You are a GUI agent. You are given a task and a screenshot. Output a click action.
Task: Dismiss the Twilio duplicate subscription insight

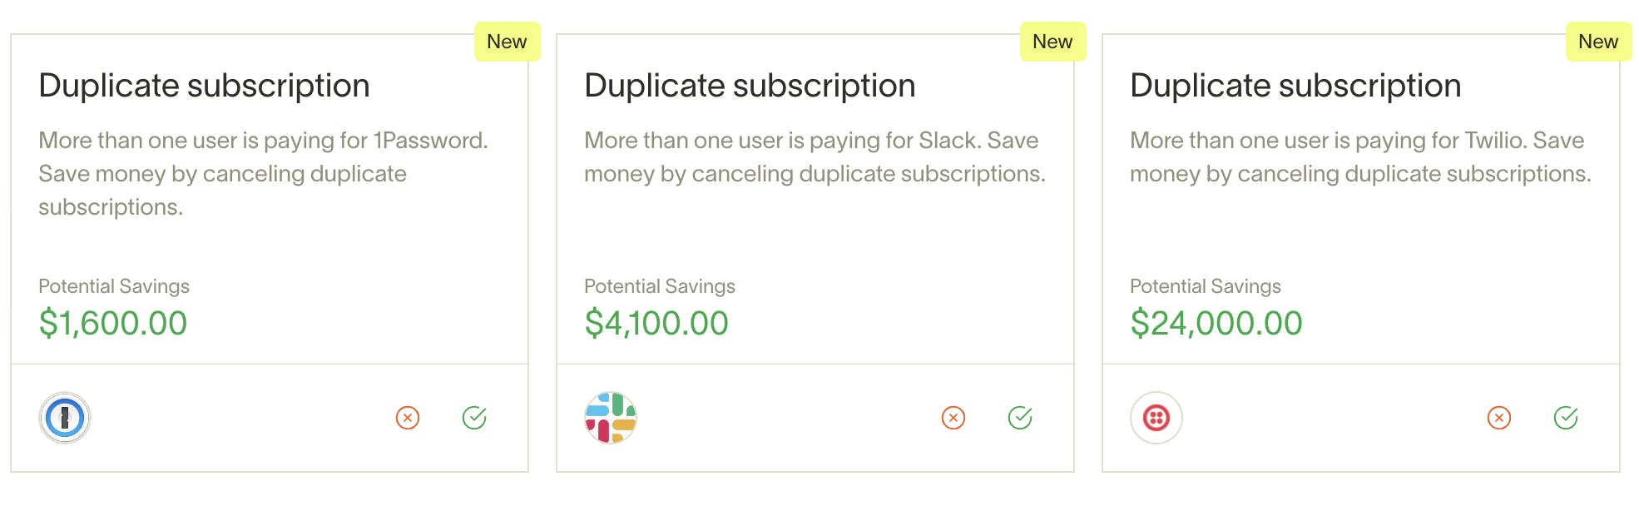tap(1499, 418)
